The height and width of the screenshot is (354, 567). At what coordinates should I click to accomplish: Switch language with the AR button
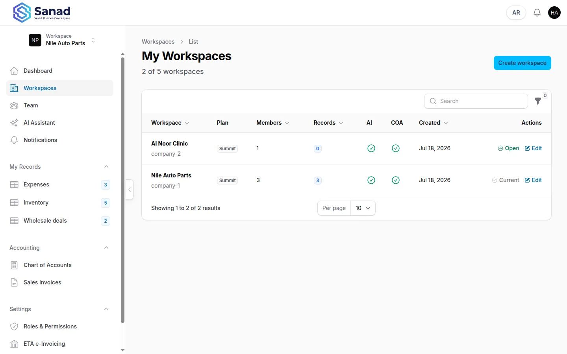click(516, 13)
